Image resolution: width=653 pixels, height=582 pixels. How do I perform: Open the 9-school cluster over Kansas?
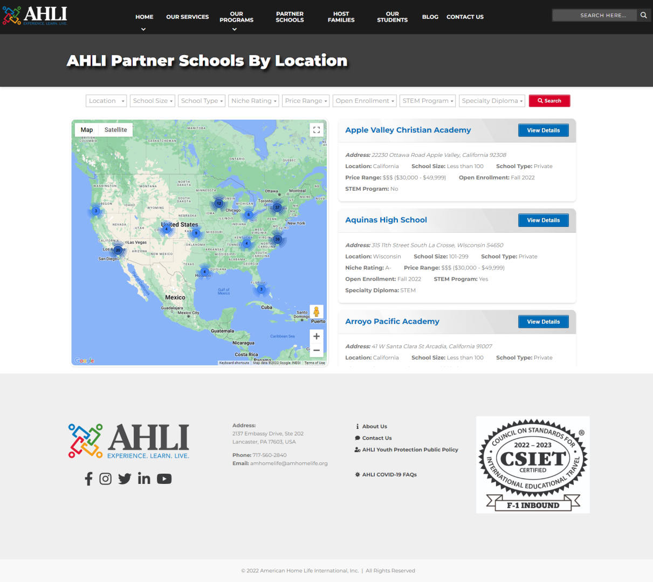pyautogui.click(x=196, y=233)
